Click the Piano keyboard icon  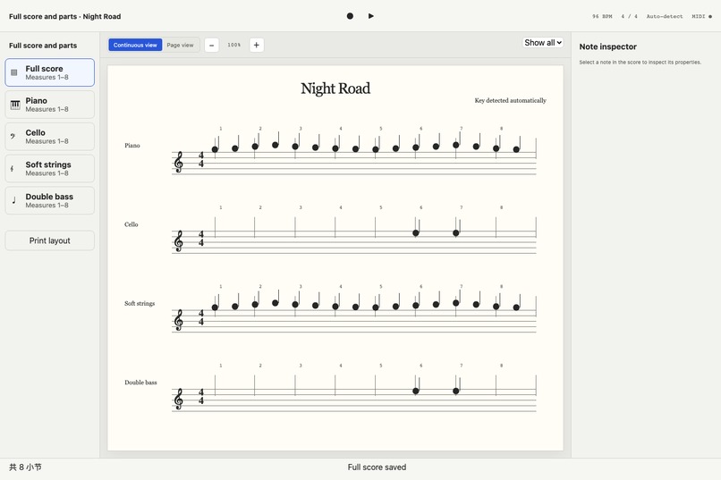click(x=15, y=105)
